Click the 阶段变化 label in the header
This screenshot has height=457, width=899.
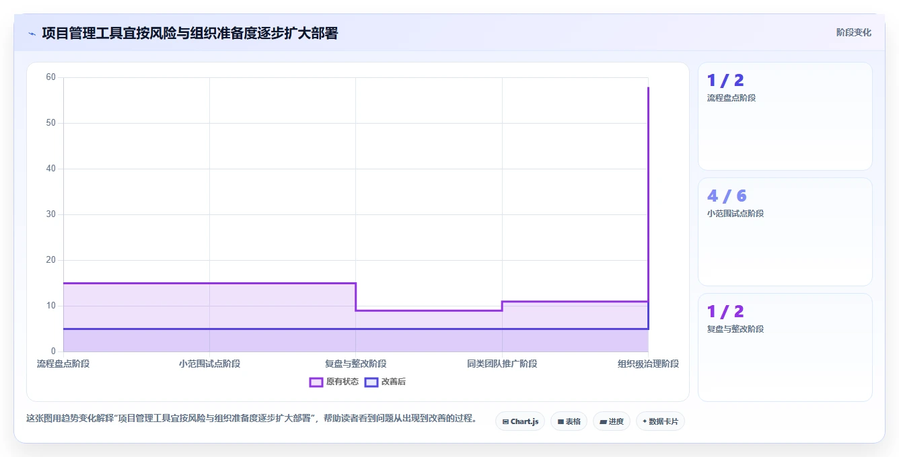[853, 32]
